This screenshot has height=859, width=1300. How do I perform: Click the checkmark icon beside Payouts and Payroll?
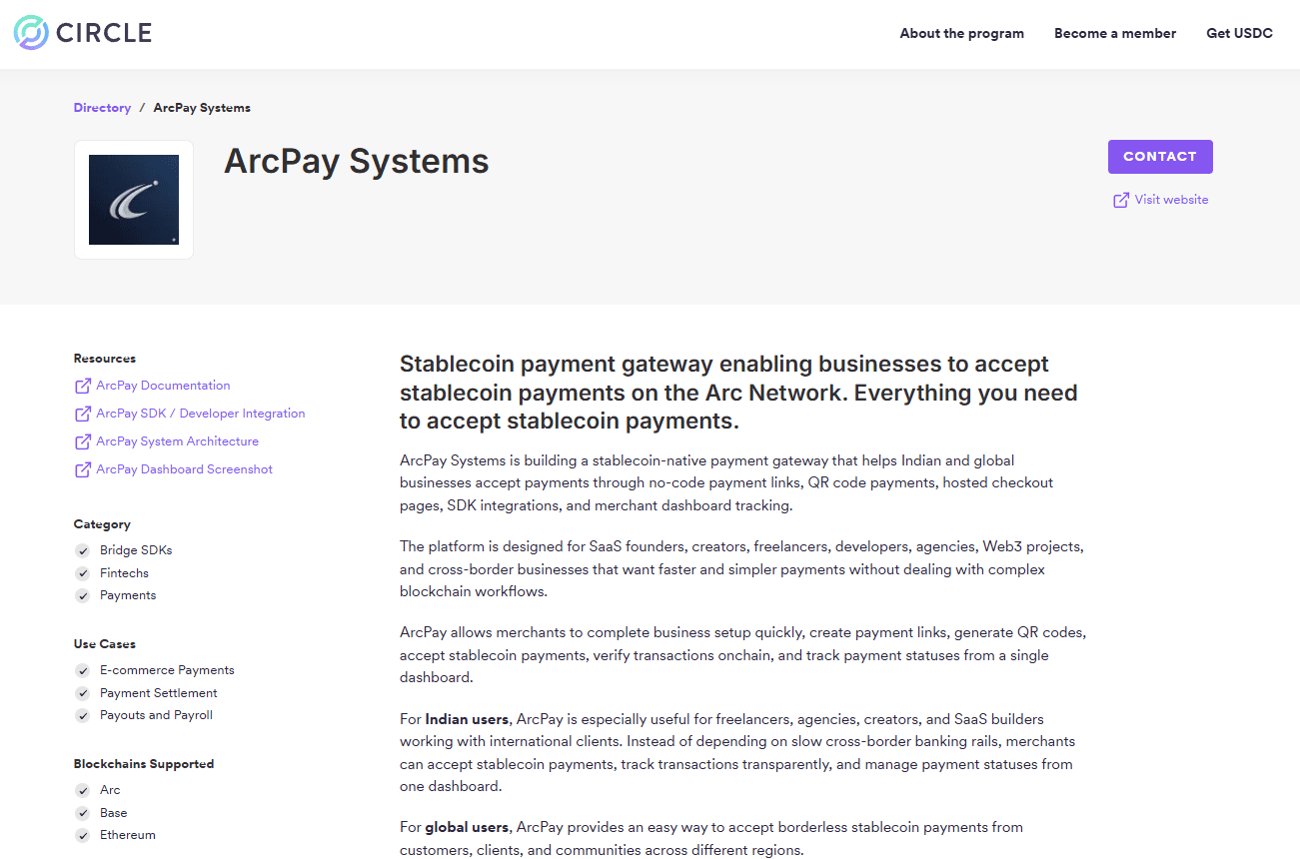pos(82,716)
